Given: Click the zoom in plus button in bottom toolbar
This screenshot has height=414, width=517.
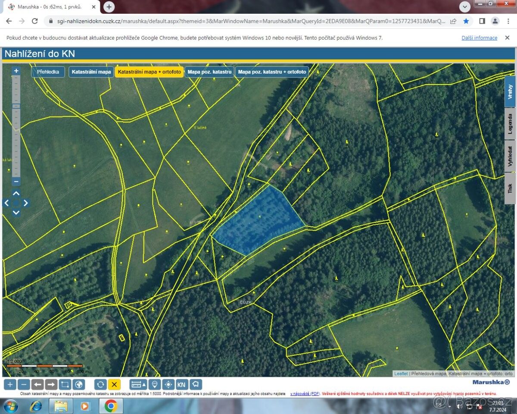Looking at the screenshot, I should (10, 385).
